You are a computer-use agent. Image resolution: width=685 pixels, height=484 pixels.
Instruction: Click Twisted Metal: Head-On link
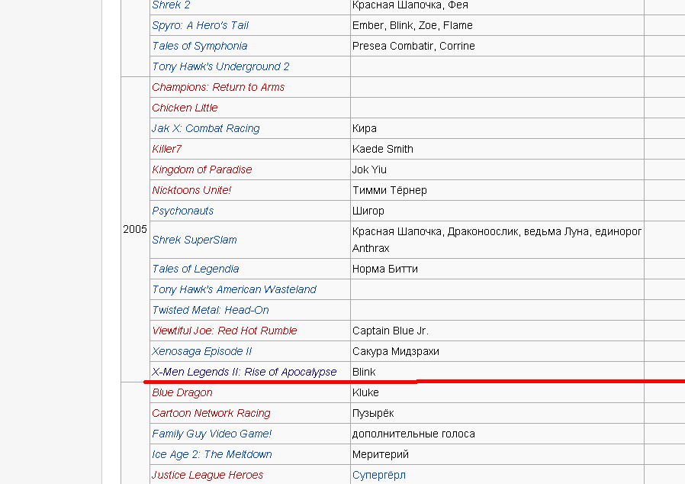(211, 309)
